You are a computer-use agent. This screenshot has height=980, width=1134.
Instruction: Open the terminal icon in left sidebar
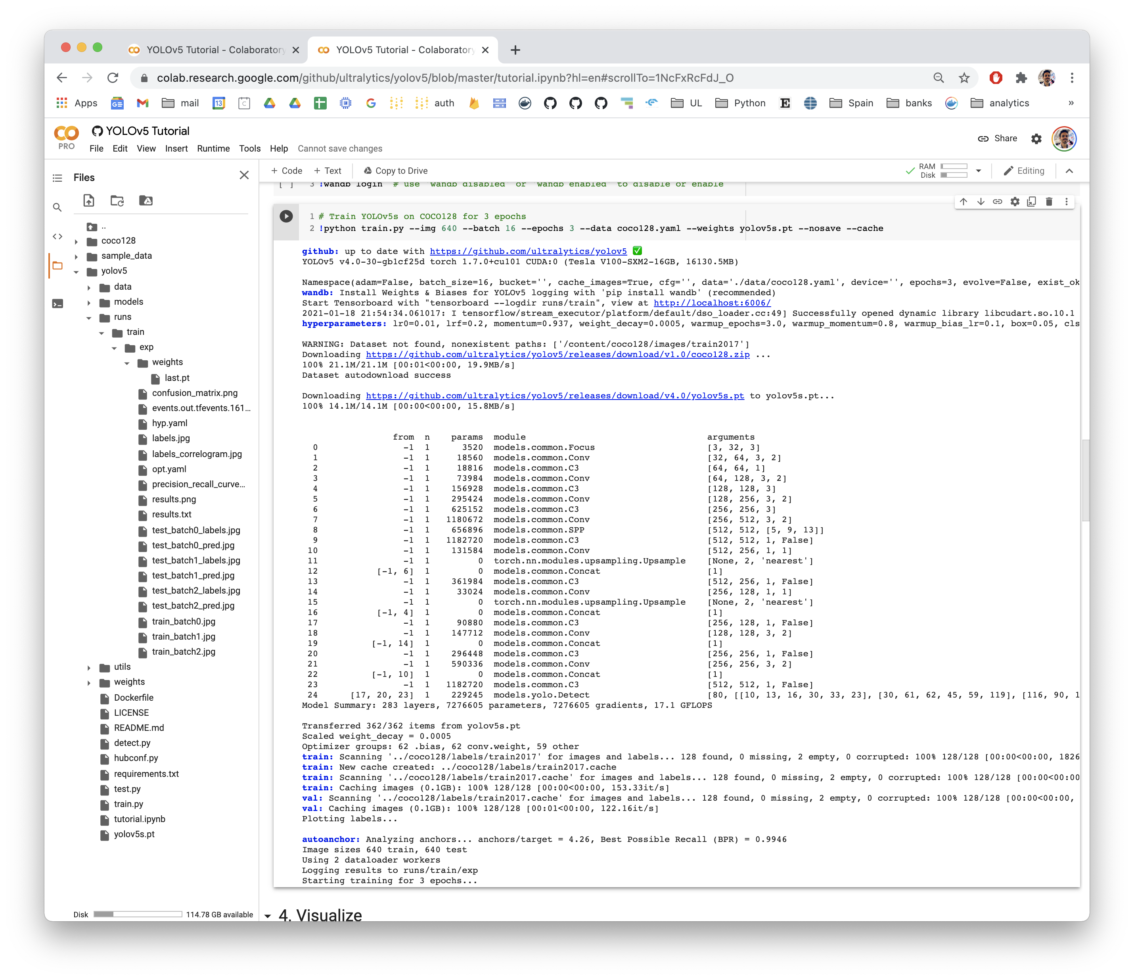[x=57, y=304]
